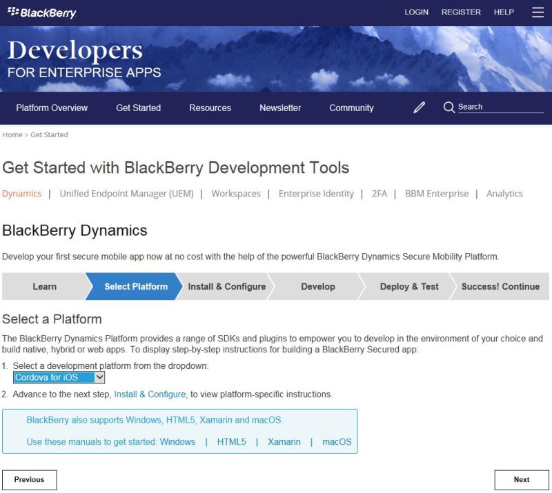Click the search magnifier icon
This screenshot has width=552, height=493.
449,107
